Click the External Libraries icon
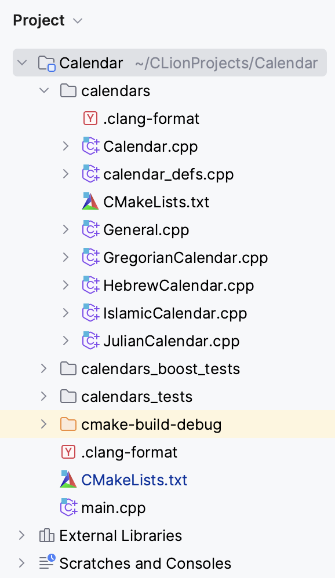Viewport: 335px width, 578px height. 46,536
